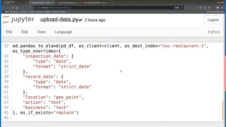The height and width of the screenshot is (127, 226).
Task: Click the editor vertical scrollbar
Action: (x=223, y=110)
